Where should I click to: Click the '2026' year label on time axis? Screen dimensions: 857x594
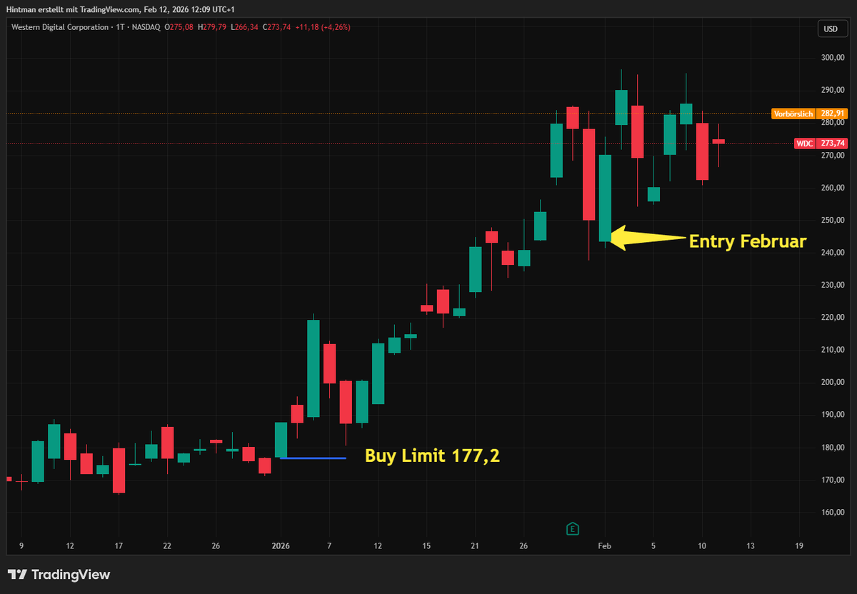[281, 546]
